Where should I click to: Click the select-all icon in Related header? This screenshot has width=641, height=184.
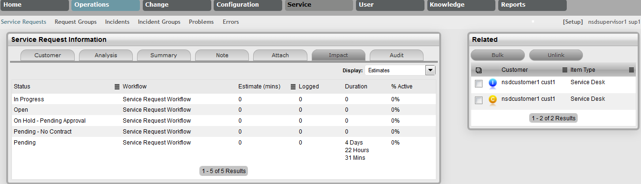[479, 70]
